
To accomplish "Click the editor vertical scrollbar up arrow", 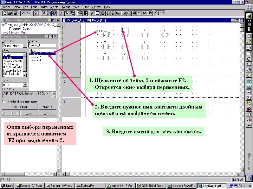I will (242, 25).
